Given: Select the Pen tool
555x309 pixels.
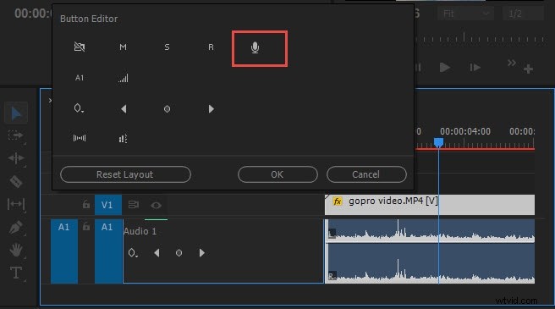Looking at the screenshot, I should point(16,227).
